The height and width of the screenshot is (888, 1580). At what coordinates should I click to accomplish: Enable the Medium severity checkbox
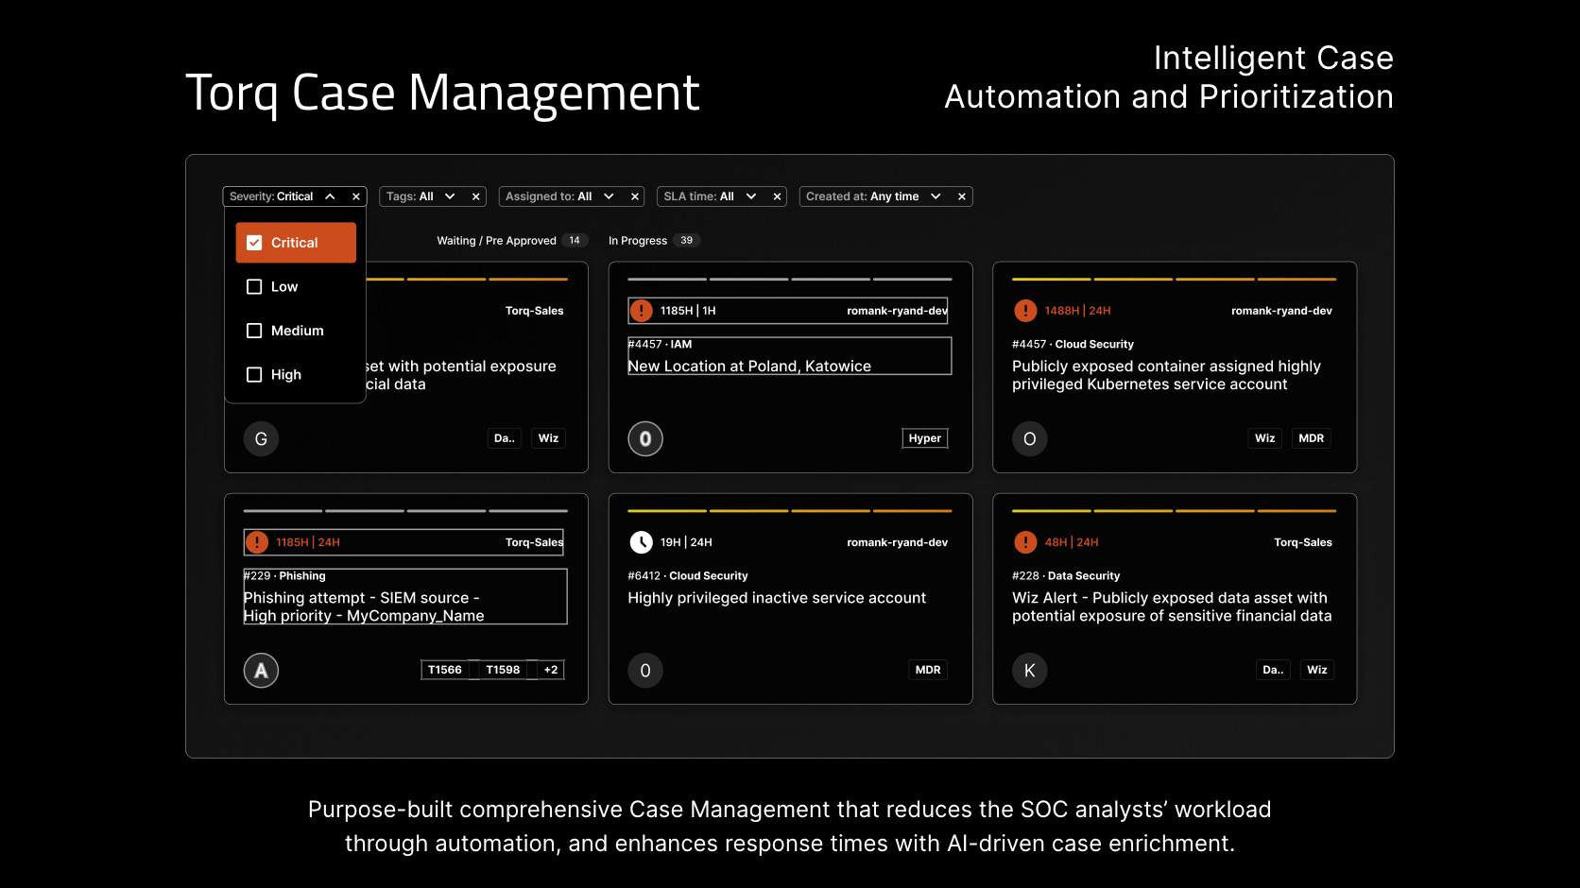253,331
